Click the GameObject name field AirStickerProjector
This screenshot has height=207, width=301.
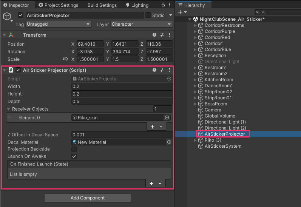(x=85, y=15)
